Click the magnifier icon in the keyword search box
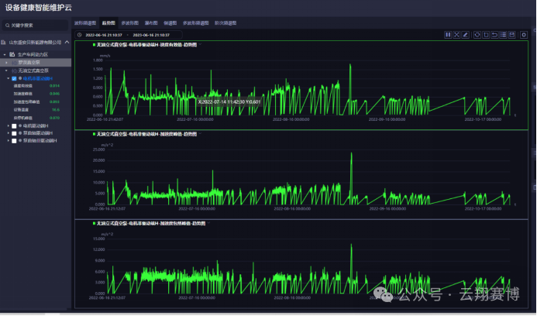The image size is (537, 316). [x=7, y=26]
